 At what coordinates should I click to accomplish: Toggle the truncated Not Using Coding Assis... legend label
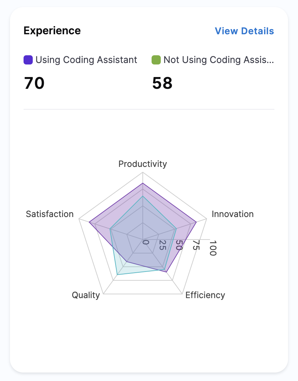(219, 60)
